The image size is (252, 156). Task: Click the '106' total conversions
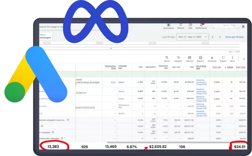(x=182, y=147)
